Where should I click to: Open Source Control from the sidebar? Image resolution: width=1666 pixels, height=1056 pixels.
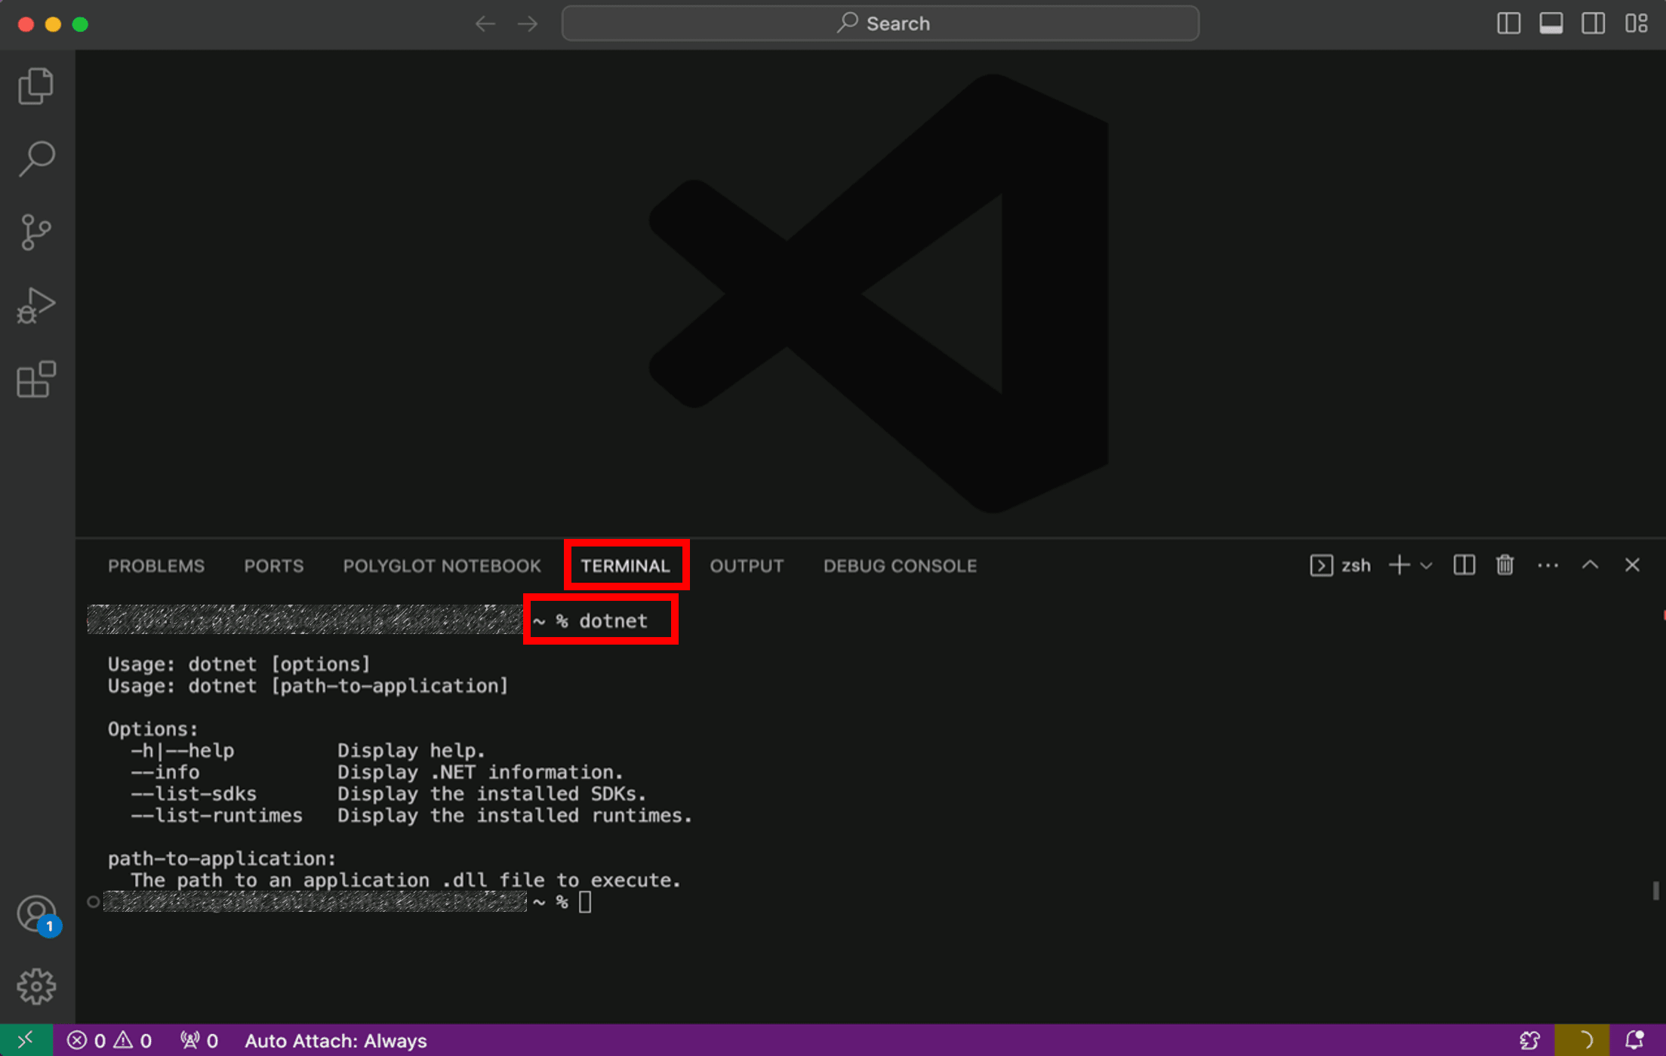click(35, 232)
